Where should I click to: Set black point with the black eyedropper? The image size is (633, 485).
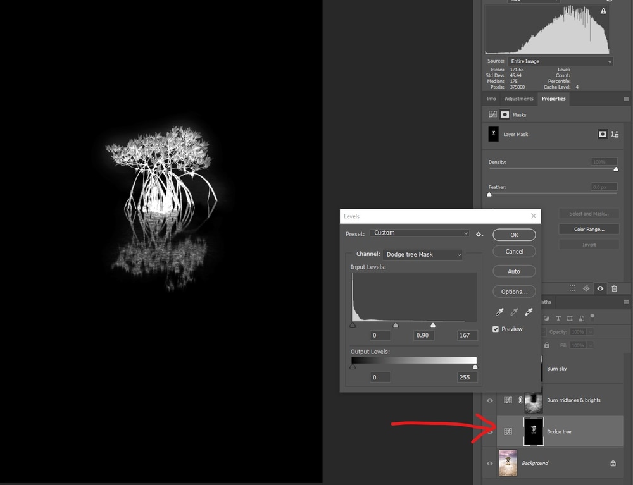499,311
